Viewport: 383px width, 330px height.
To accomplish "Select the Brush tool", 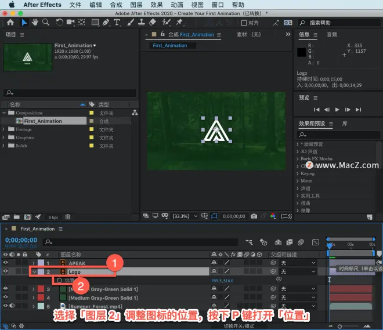I will 131,23.
